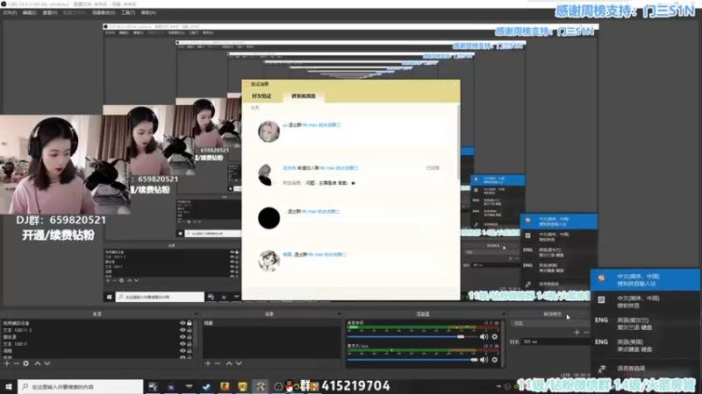Click the QQ penguin taskbar icon
Viewport: 702px width, 394px height.
click(290, 386)
